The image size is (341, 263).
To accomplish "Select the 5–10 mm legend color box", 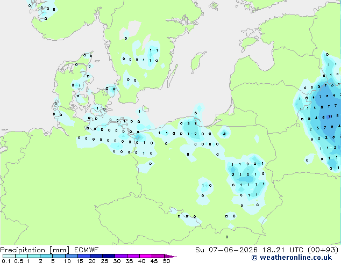I will [59, 256].
